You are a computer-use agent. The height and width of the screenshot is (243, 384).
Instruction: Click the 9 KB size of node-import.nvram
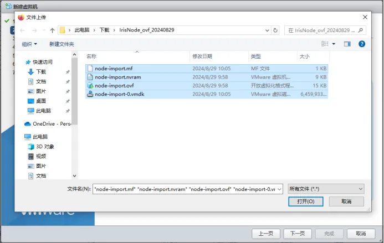click(x=321, y=77)
